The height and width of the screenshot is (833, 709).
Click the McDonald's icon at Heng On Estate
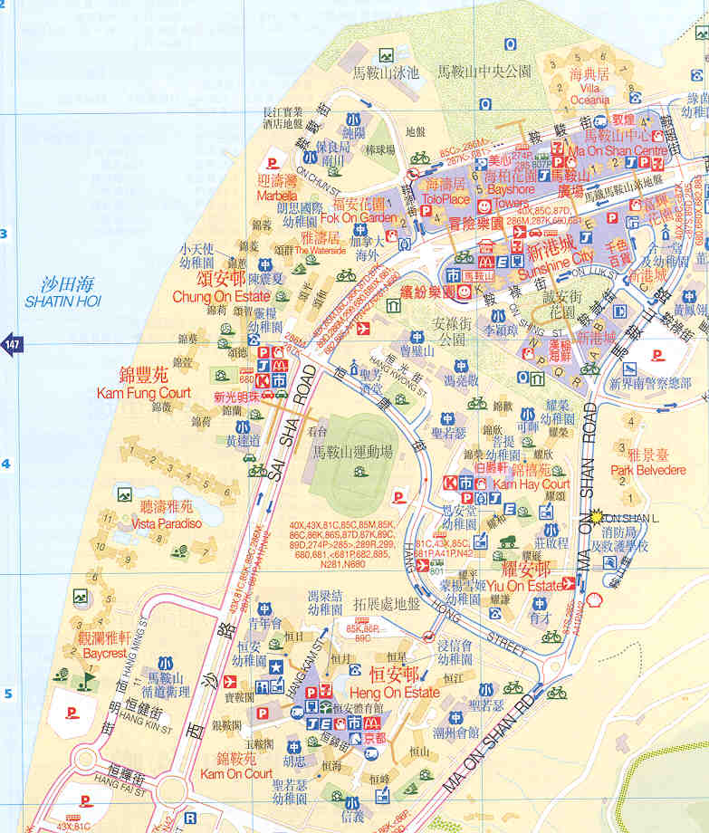(x=370, y=723)
